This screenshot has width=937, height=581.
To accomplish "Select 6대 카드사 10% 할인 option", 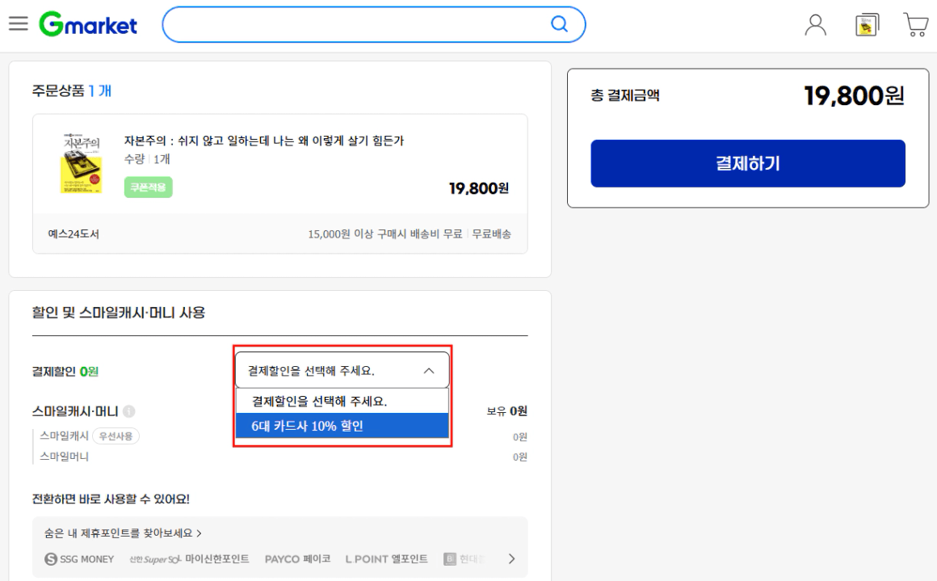I will pos(342,425).
